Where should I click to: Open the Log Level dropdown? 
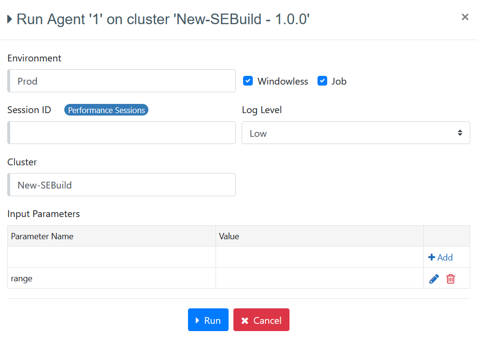(x=356, y=133)
